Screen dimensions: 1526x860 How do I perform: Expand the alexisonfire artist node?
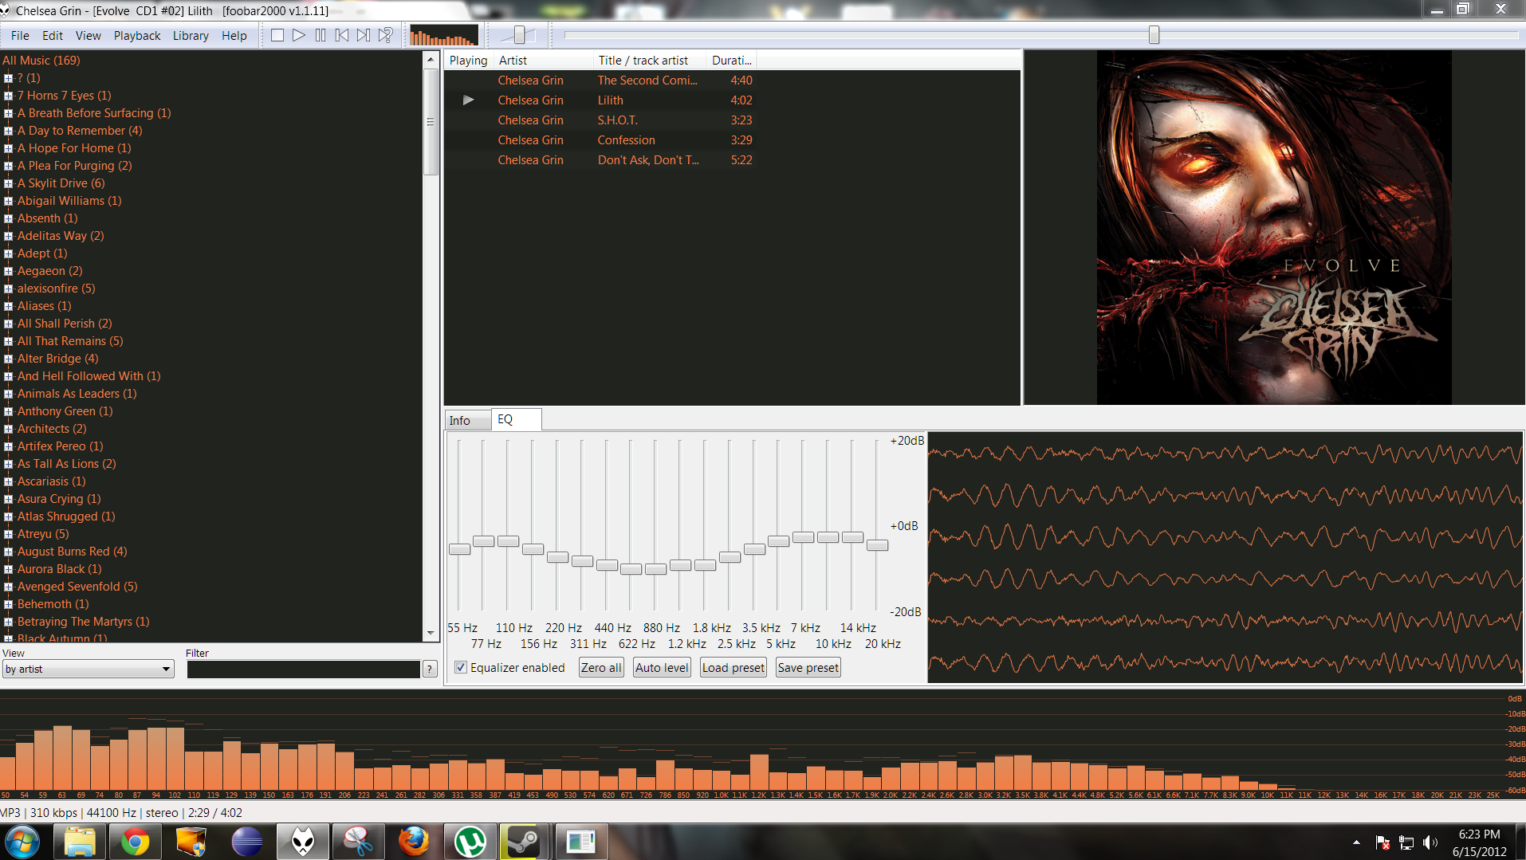(x=8, y=289)
